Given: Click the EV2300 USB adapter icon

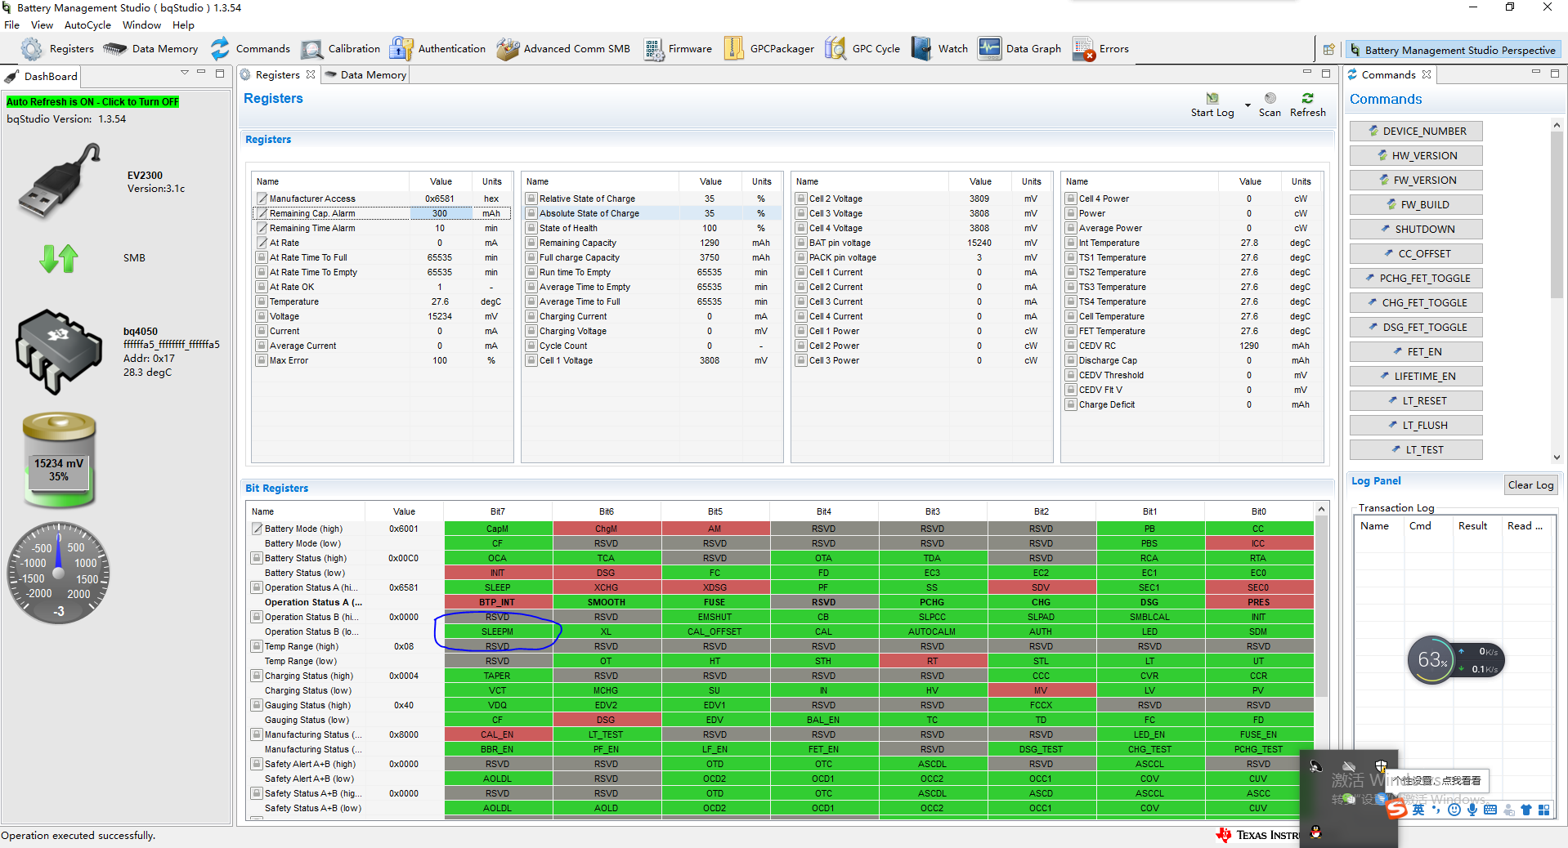Looking at the screenshot, I should tap(60, 181).
